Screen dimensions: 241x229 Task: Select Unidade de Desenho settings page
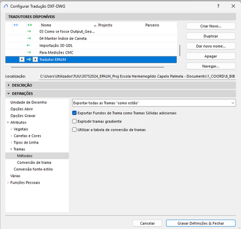click(x=28, y=102)
